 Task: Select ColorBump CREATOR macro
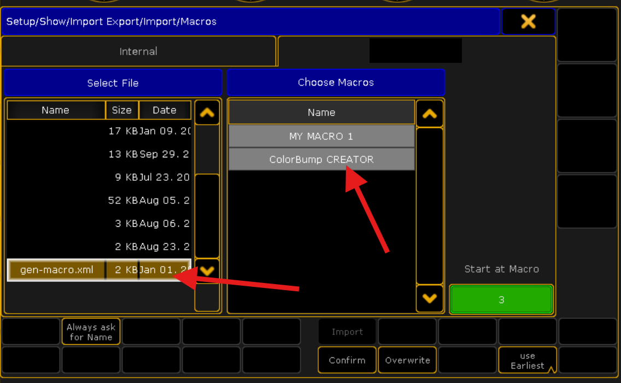click(321, 160)
